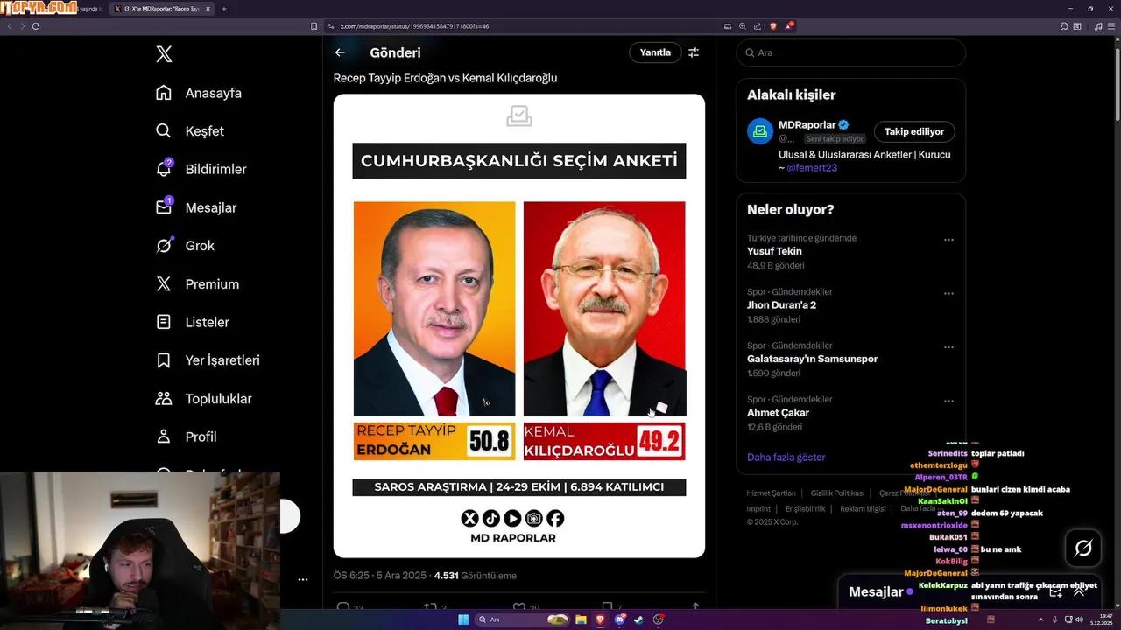This screenshot has width=1121, height=630.
Task: Launch Grok from the sidebar
Action: coord(164,246)
